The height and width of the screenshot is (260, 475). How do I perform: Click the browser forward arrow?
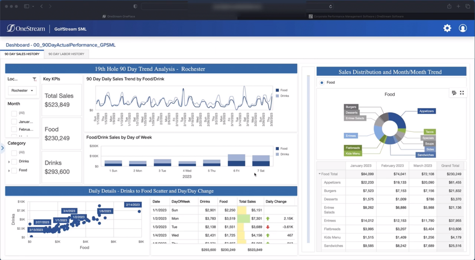pyautogui.click(x=50, y=6)
